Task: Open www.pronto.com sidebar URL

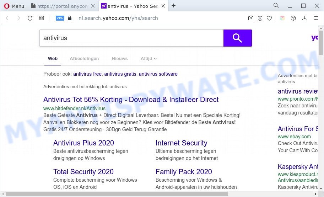Action: [x=298, y=99]
